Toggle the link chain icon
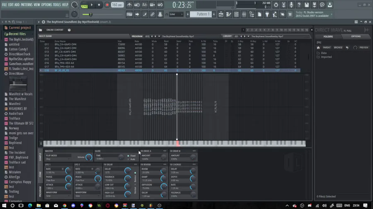 point(152,14)
